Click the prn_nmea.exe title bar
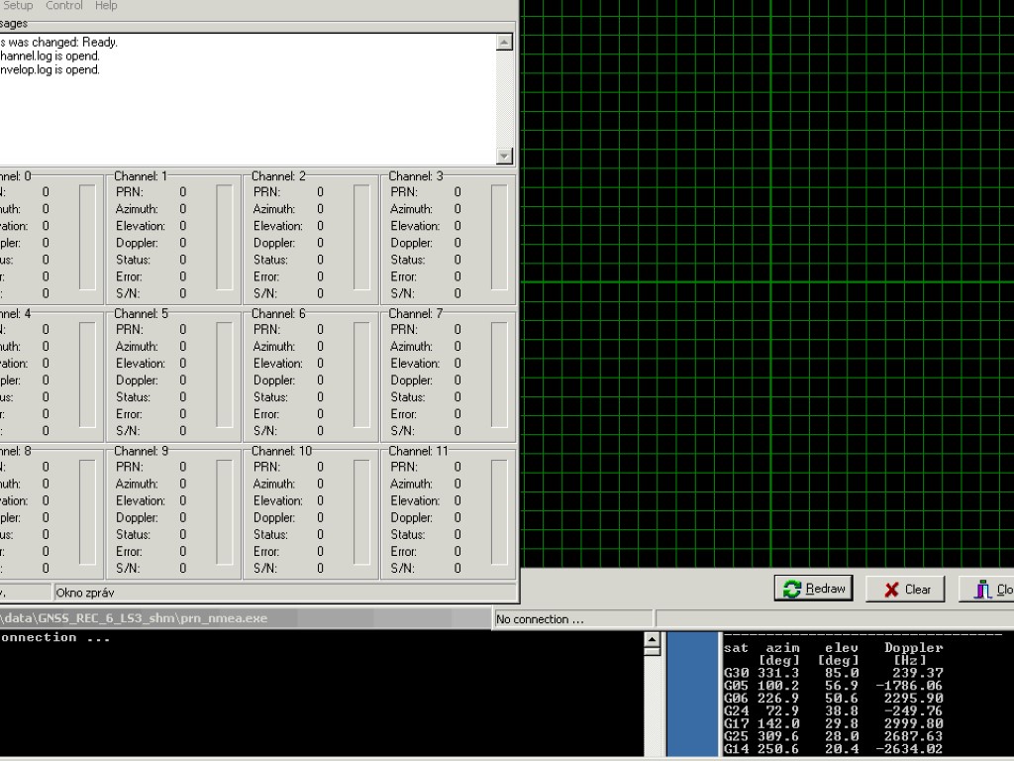This screenshot has height=761, width=1014. pyautogui.click(x=246, y=618)
